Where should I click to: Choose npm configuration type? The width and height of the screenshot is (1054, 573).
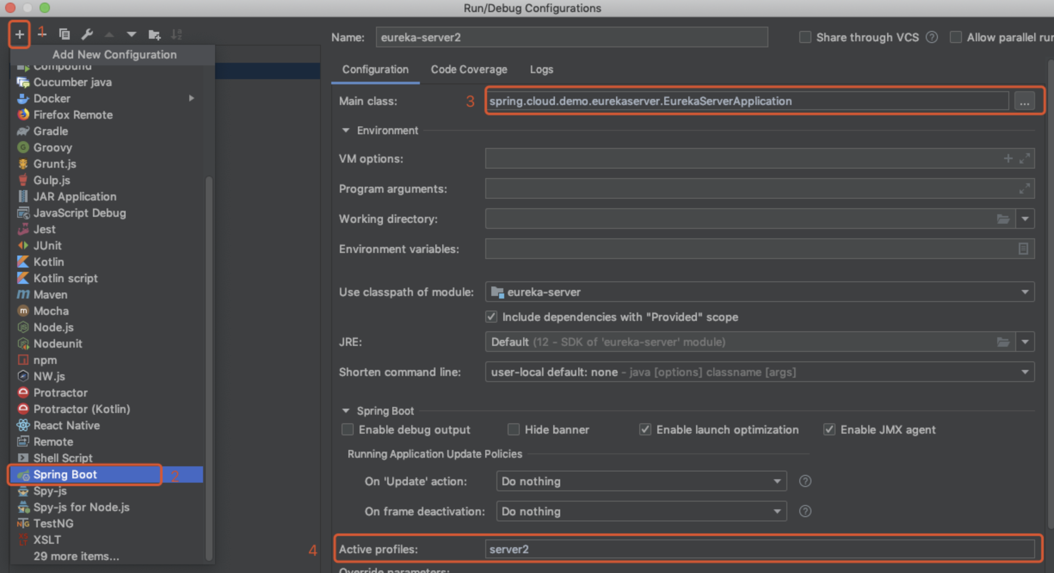[x=106, y=360]
